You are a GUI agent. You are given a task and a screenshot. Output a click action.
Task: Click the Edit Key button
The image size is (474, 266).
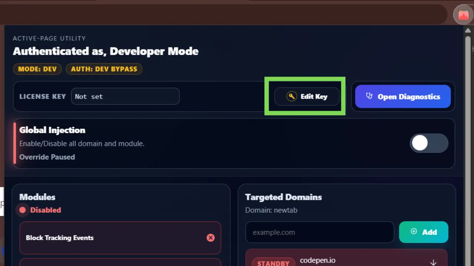click(x=307, y=96)
